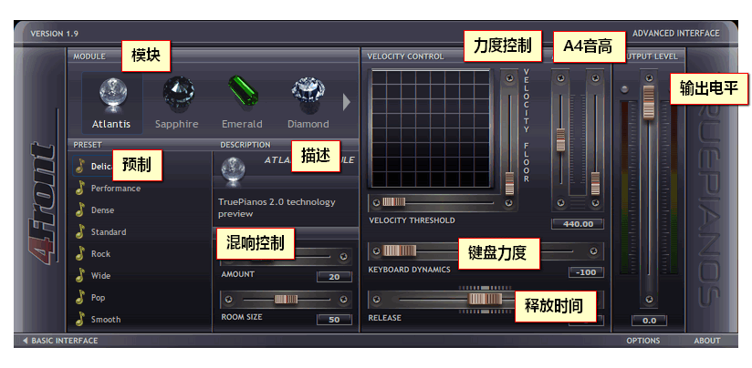
Task: Pick the Diamond module icon
Action: (308, 92)
